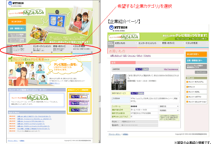Open the くらしの相談 人材派遣 news link
Image resolution: width=211 pixels, height=144 pixels.
33,129
